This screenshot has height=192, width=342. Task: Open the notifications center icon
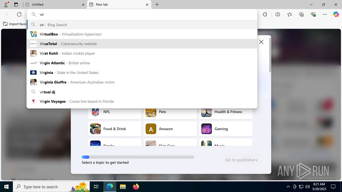click(333, 187)
